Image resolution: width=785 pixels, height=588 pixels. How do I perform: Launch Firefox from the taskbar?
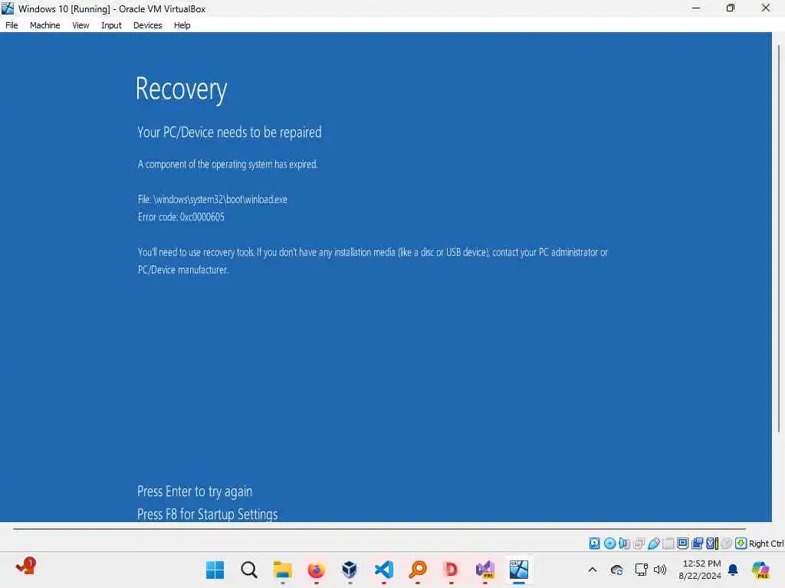316,570
